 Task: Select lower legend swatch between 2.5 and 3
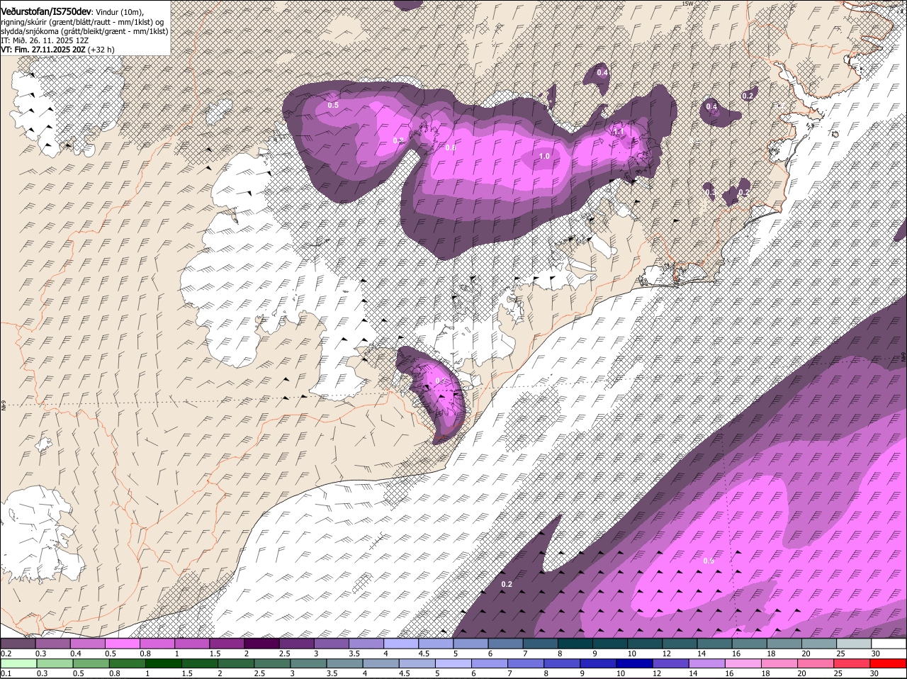coord(273,664)
